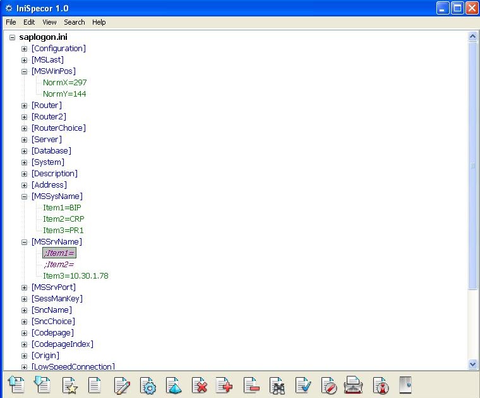The image size is (480, 398).
Task: Click the plain document toolbar icon
Action: tap(94, 385)
